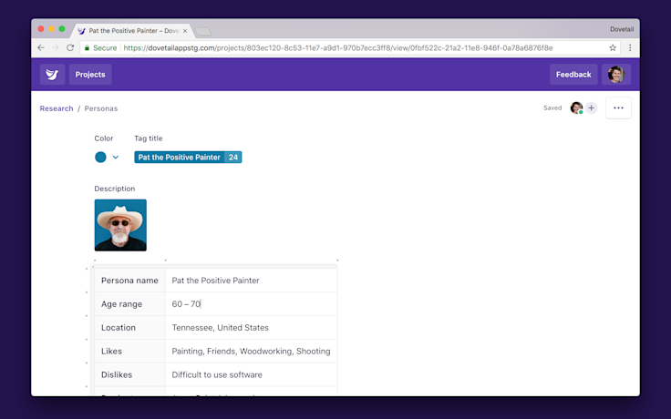
Task: Reload the page with the refresh icon
Action: (x=70, y=48)
